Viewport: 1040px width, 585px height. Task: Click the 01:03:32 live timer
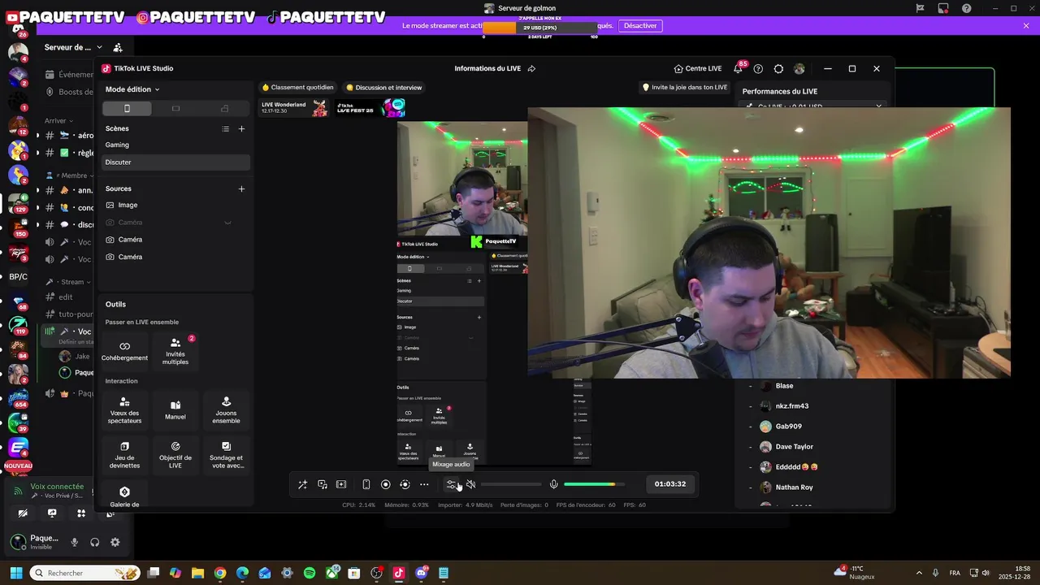point(670,484)
